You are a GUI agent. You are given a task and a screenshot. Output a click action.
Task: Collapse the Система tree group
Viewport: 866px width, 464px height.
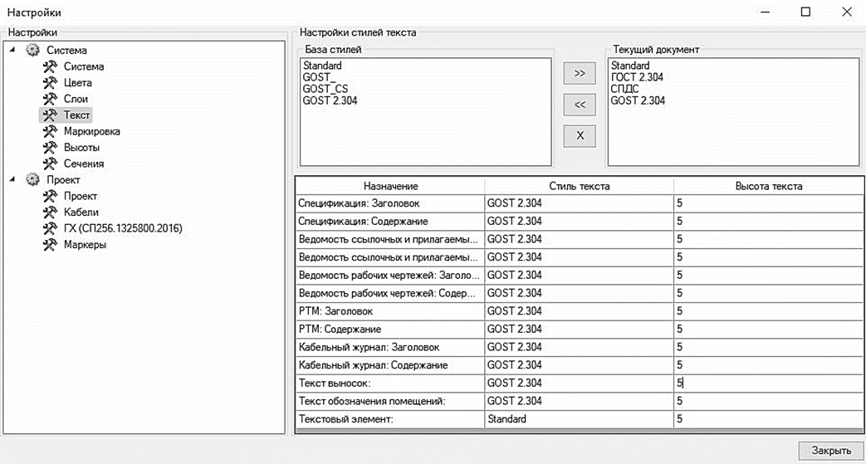coord(13,51)
